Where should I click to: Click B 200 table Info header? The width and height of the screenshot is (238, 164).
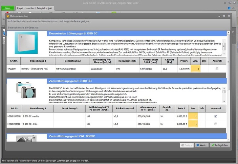pos(202,108)
